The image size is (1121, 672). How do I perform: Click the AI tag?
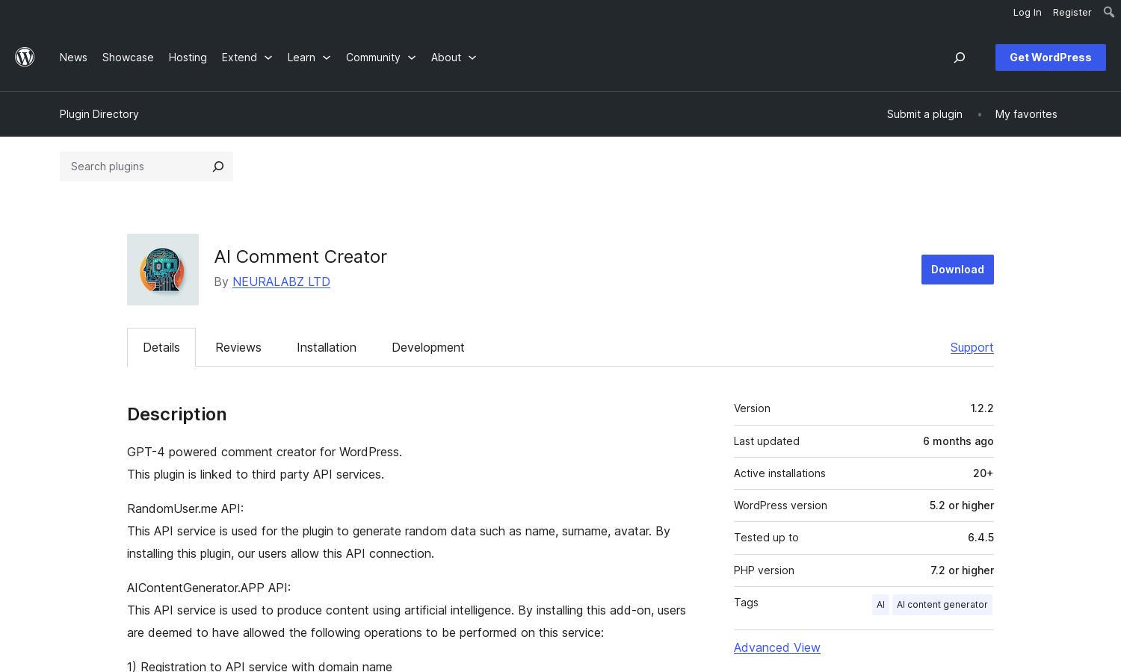[880, 605]
